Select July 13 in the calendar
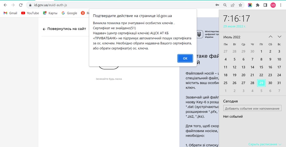The image size is (286, 147). 244,67
